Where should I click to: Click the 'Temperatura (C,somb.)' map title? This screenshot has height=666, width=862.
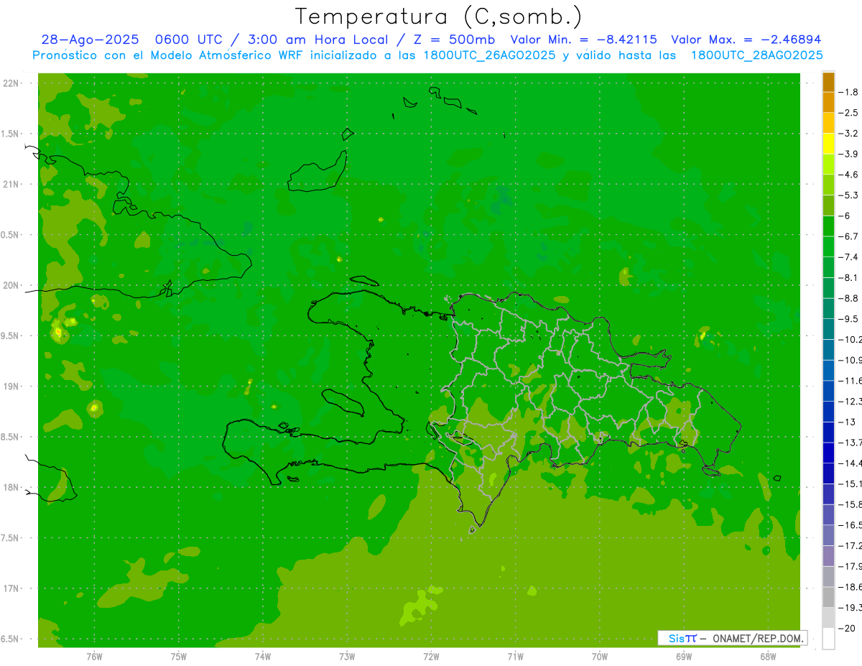439,17
